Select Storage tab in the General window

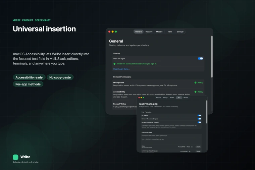(180, 32)
